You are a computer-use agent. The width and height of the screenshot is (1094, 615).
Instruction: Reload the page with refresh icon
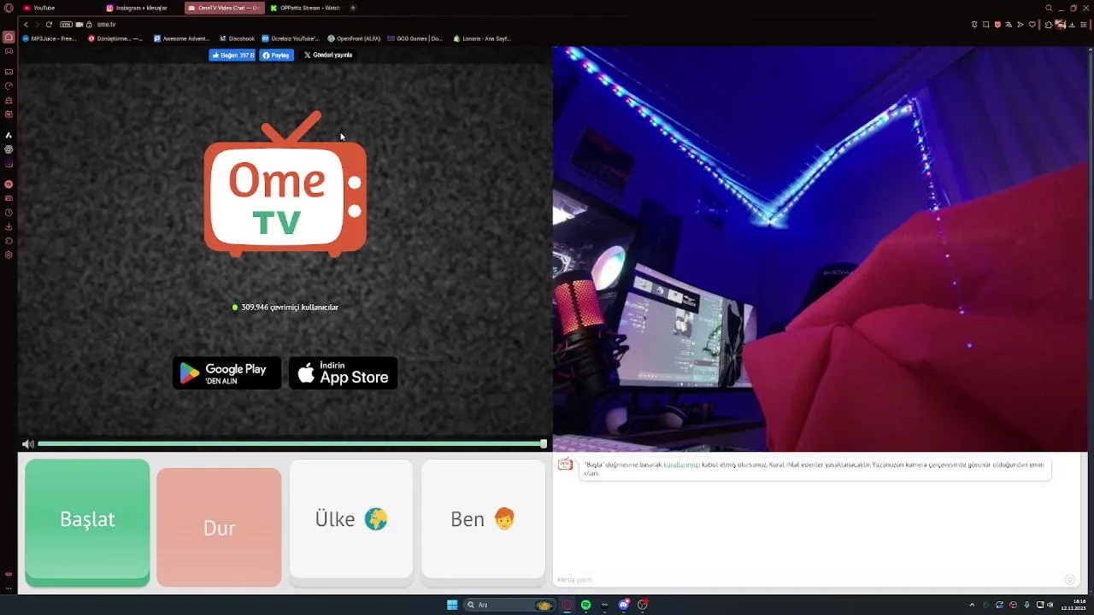(49, 25)
